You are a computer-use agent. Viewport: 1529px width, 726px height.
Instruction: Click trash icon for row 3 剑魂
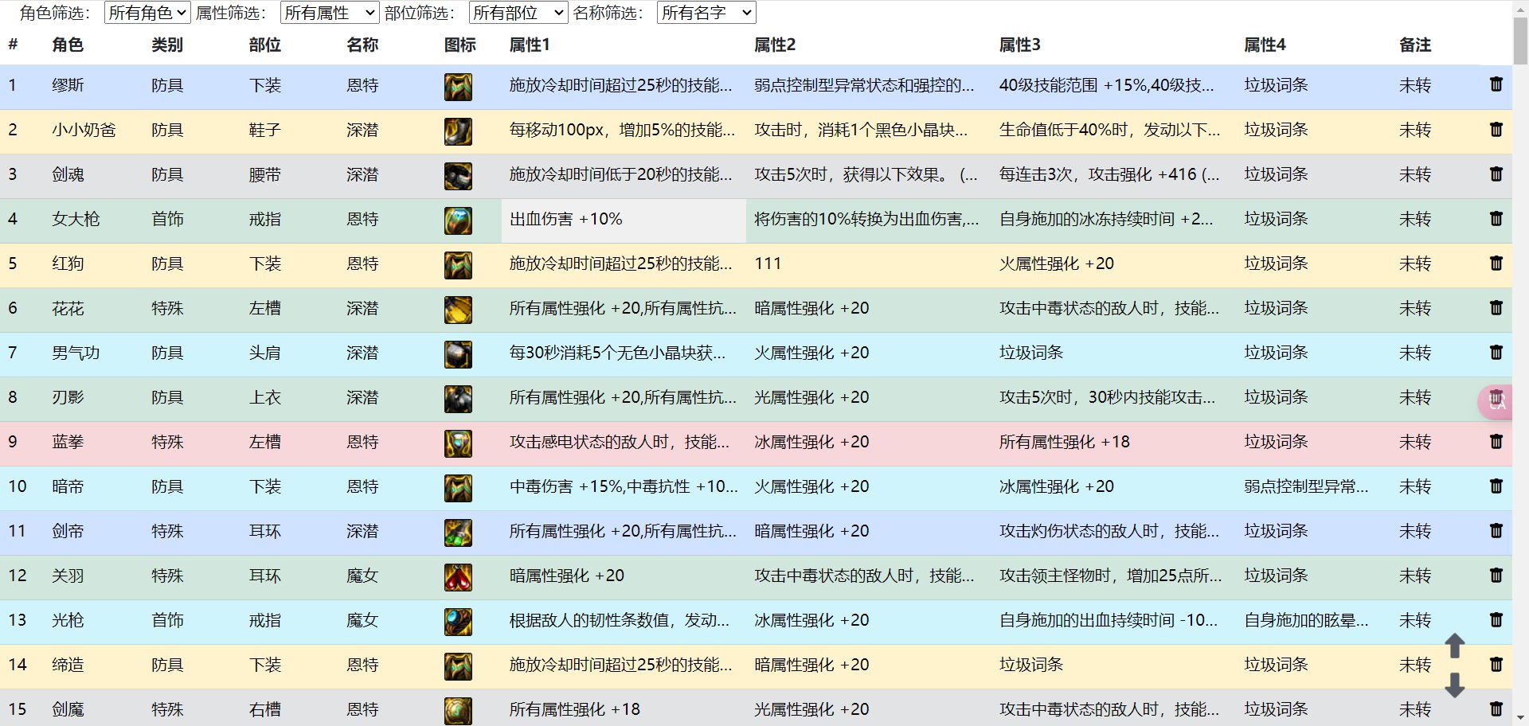point(1496,174)
